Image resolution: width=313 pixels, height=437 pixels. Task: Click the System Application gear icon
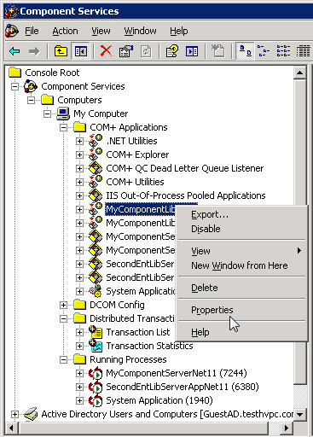pyautogui.click(x=96, y=291)
